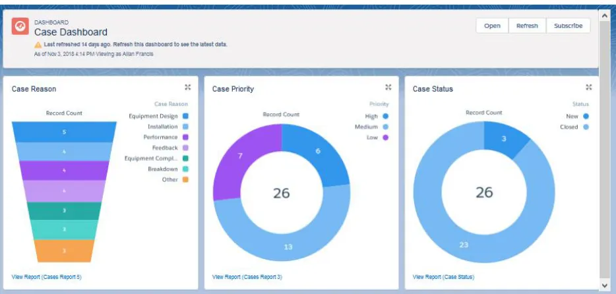Expand the Case Priority chart widget
This screenshot has width=616, height=294.
click(388, 87)
